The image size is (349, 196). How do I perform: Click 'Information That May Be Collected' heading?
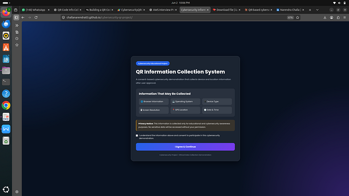pos(165,94)
